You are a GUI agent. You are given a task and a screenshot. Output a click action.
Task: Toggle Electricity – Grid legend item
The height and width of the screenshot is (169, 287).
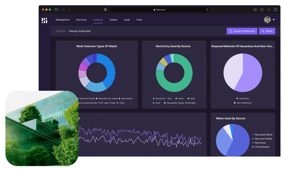pyautogui.click(x=162, y=98)
